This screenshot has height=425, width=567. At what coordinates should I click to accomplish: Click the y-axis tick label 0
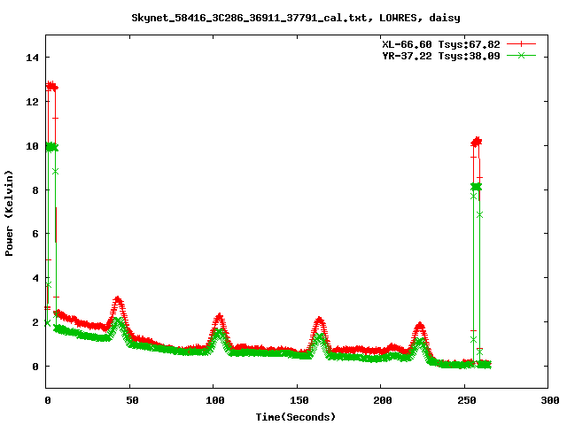(35, 367)
